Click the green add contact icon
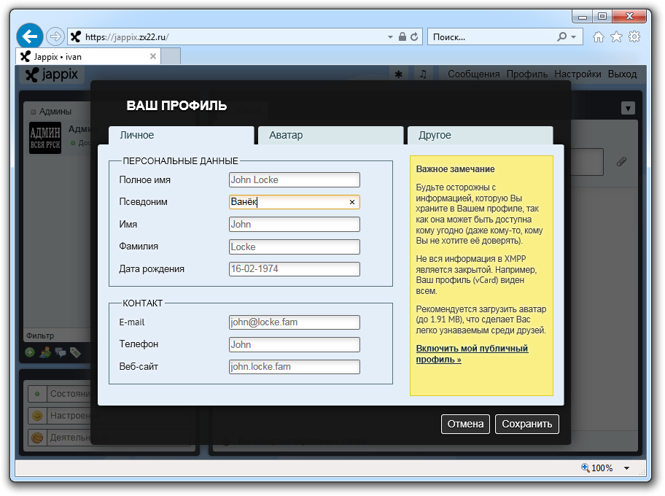 pos(30,352)
